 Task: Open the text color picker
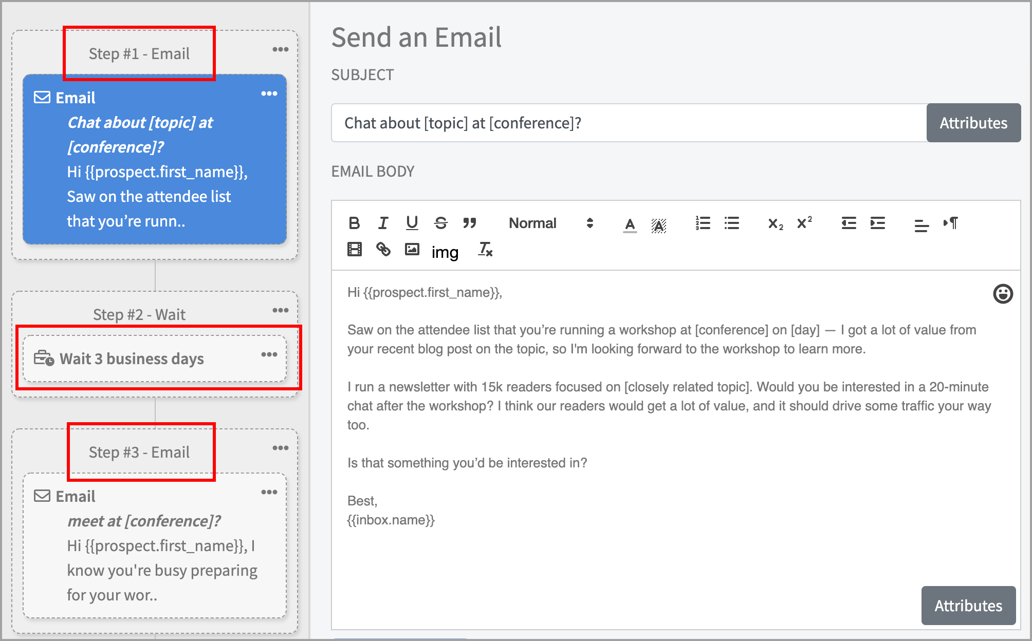[x=630, y=224]
